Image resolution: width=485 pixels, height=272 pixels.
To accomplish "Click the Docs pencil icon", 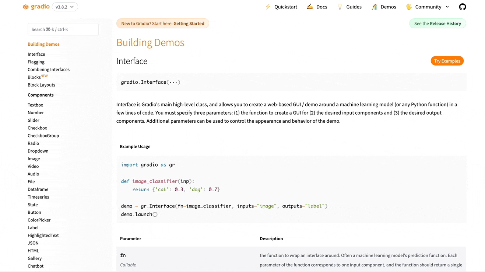I will point(310,7).
